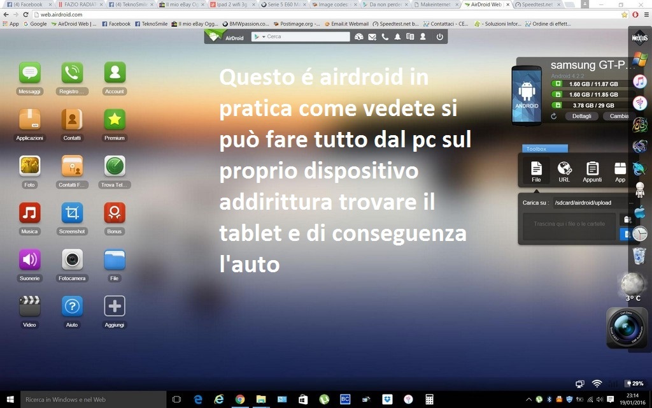
Task: Click the Dettagli button
Action: pyautogui.click(x=581, y=116)
